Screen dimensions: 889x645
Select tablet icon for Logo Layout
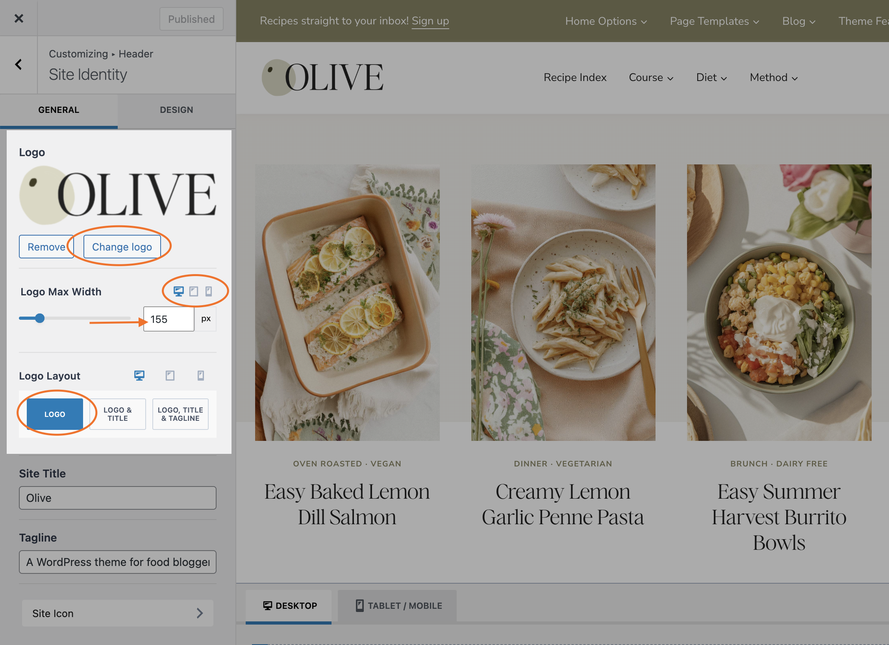pyautogui.click(x=170, y=375)
